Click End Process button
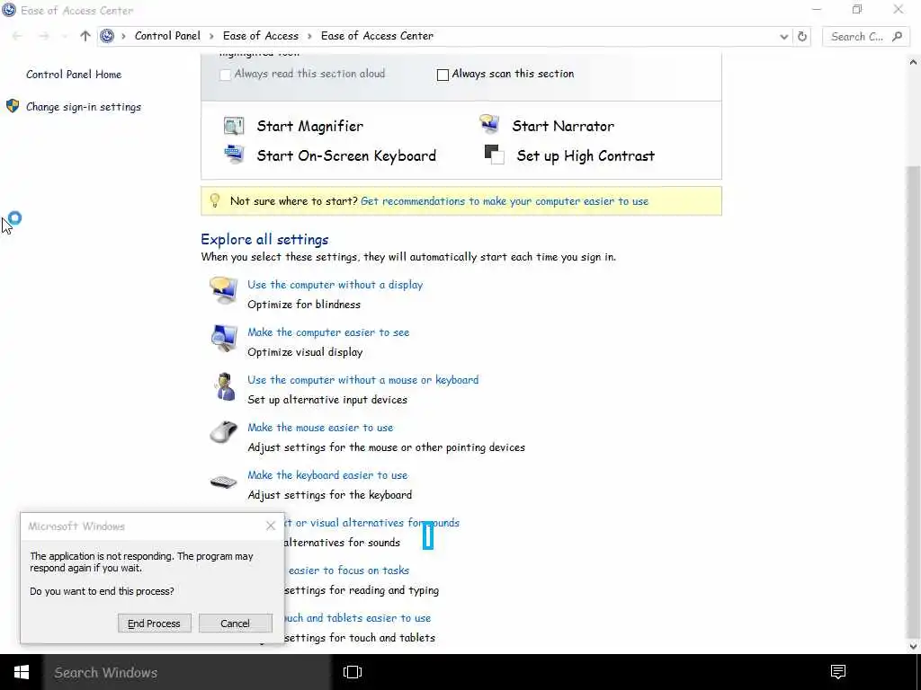Screen dimensions: 921x690 [155, 624]
